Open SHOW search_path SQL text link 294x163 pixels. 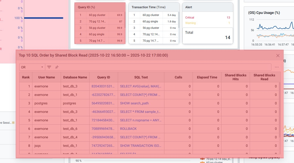click(134, 103)
